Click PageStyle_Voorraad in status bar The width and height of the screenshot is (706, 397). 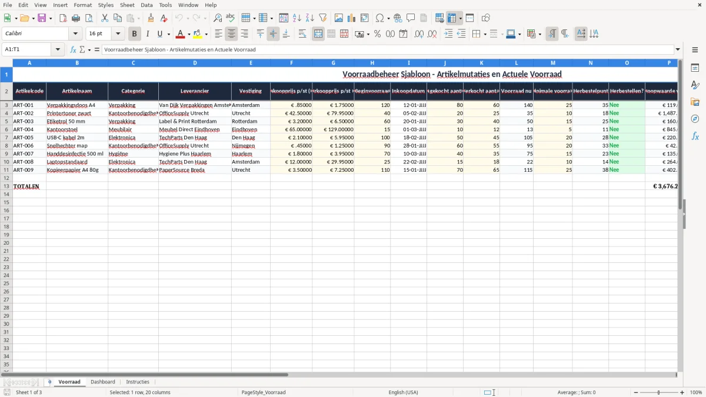click(264, 392)
